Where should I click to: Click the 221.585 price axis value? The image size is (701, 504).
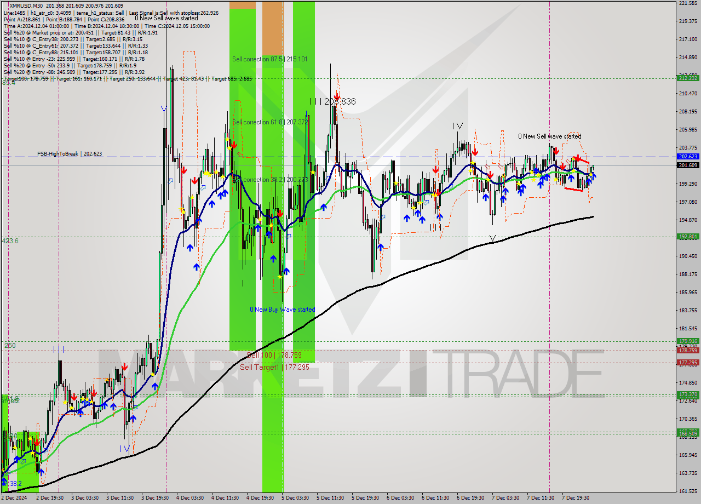coord(687,3)
